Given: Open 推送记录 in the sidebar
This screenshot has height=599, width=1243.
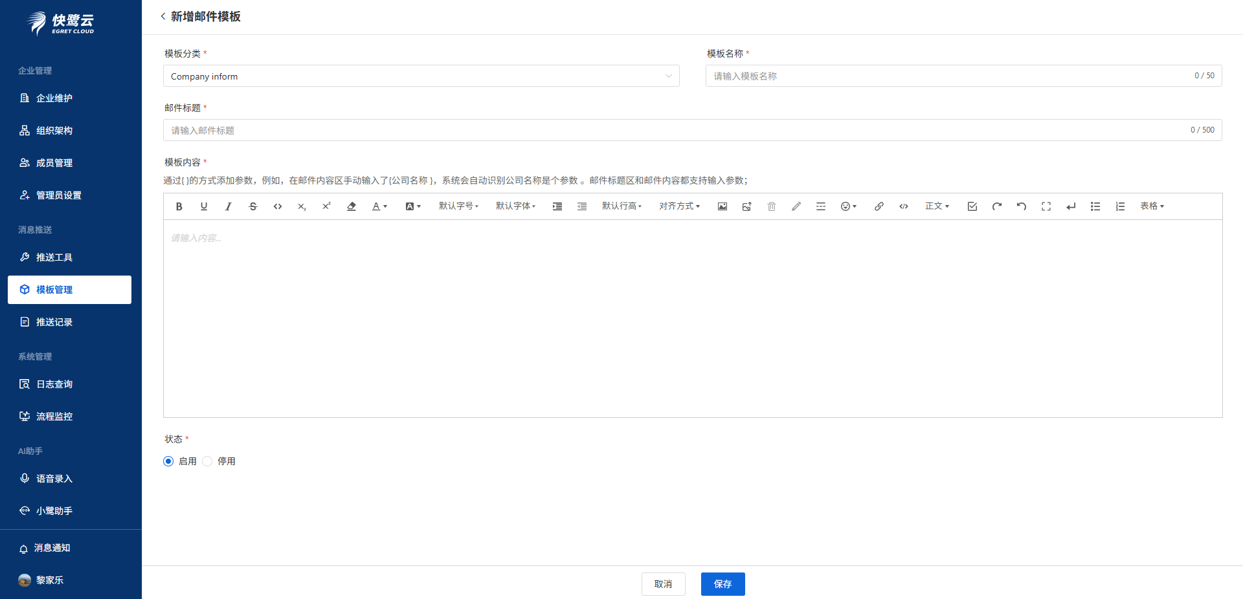Looking at the screenshot, I should 54,322.
